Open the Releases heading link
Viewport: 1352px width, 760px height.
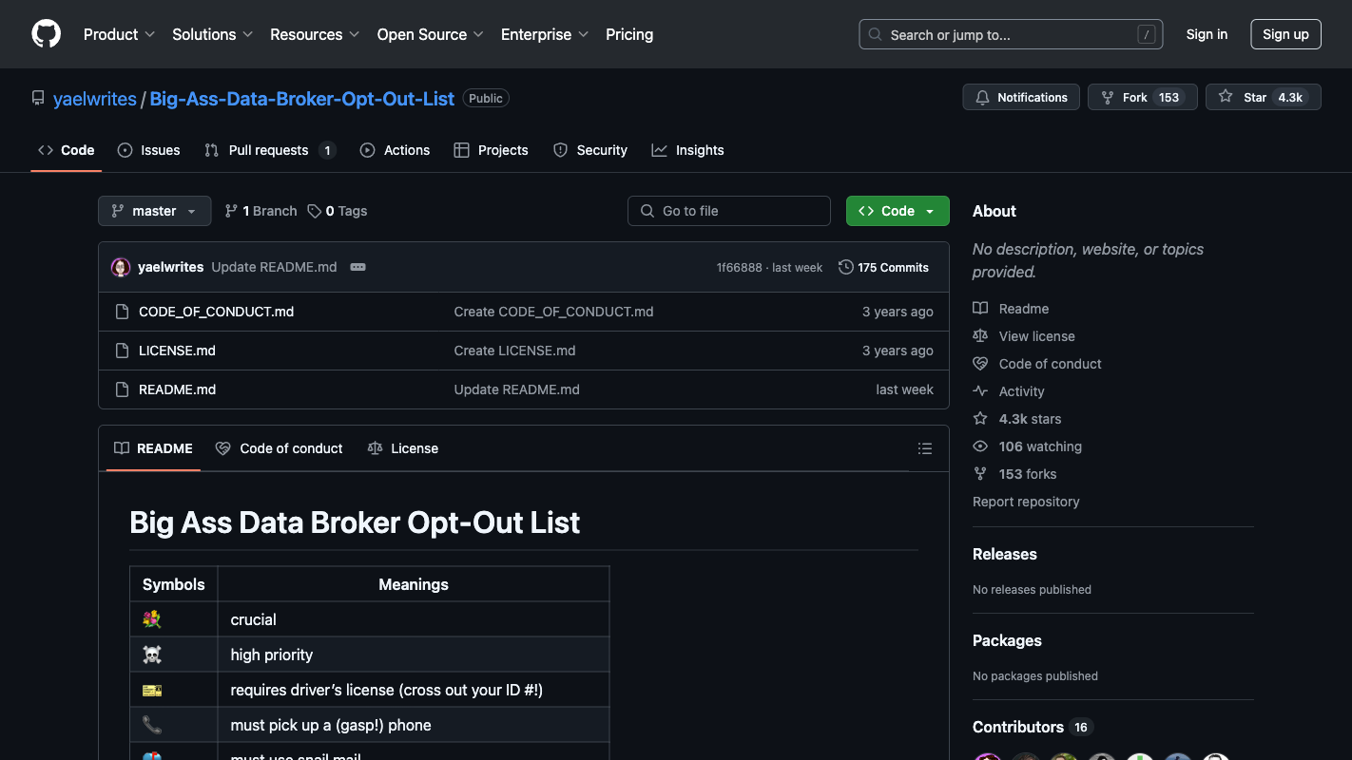pos(1004,554)
